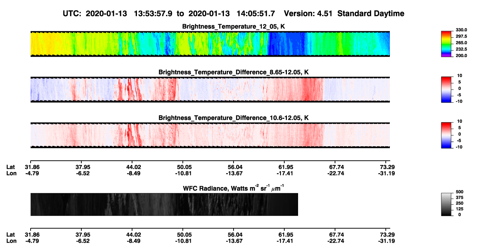485x249 pixels.
Task: Select the 'Brightness_Temperature_12_05, K' panel title
Action: coord(234,27)
